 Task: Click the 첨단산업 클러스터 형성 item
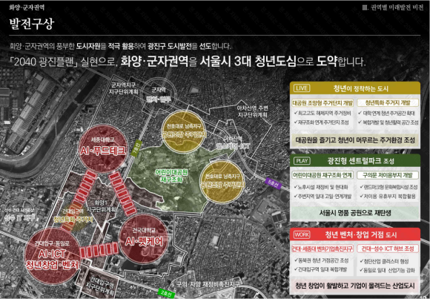[384, 261]
